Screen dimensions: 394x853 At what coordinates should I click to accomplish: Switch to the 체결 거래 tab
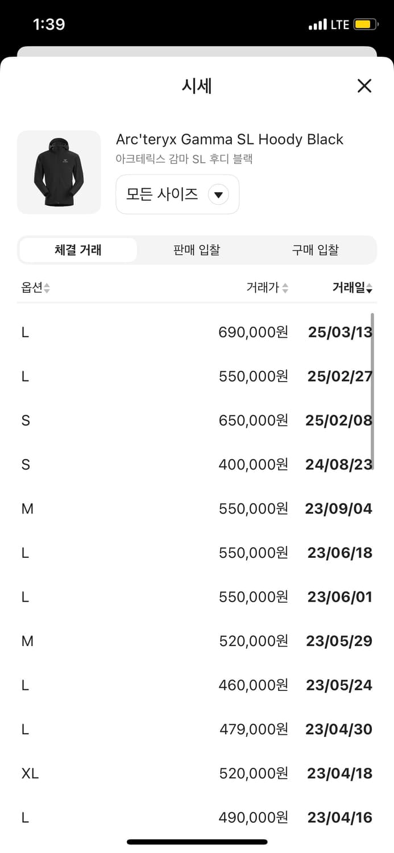click(78, 250)
